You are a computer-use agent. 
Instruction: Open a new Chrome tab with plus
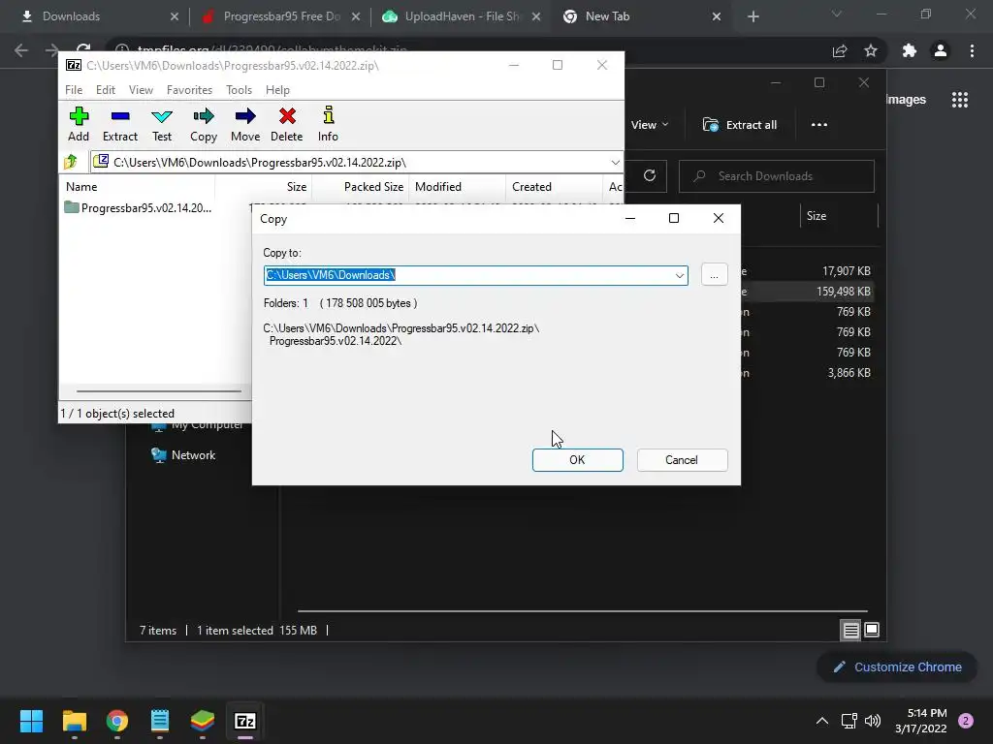(x=753, y=16)
